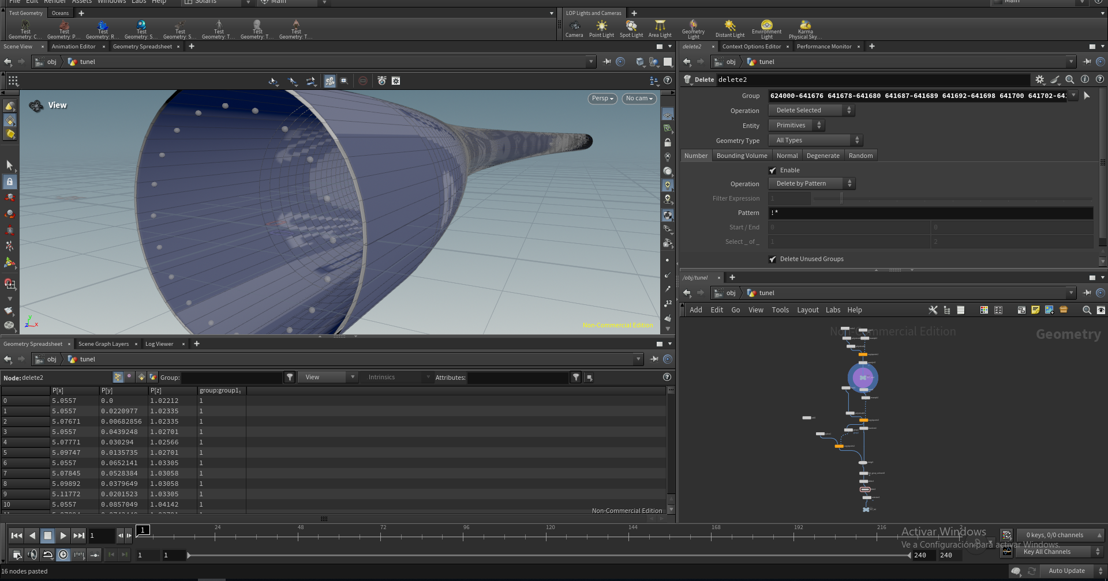1108x581 pixels.
Task: Open the Karma Physical Sky tool
Action: point(806,29)
